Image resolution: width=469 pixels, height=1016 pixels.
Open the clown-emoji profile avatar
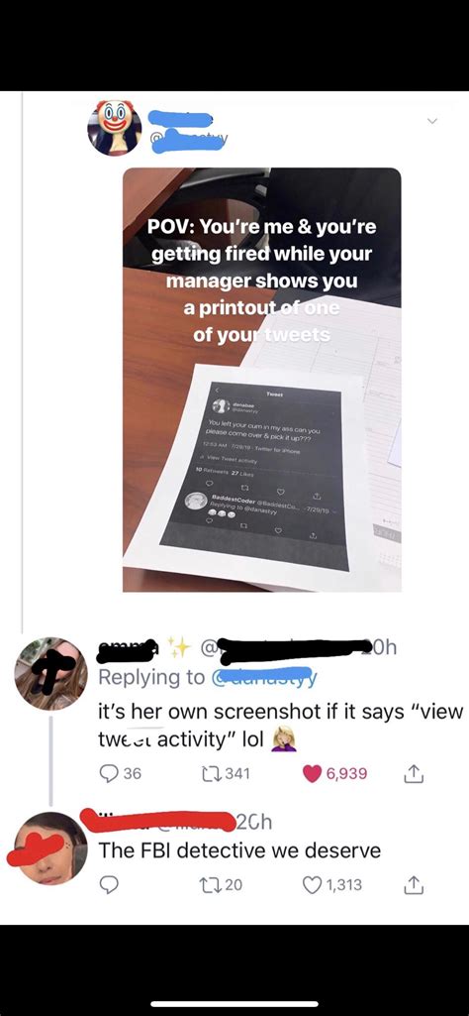[115, 128]
